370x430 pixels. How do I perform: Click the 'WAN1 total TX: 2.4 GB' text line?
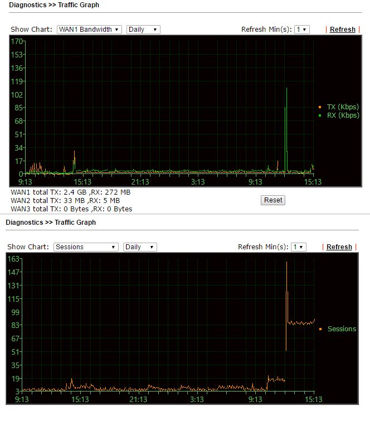[x=70, y=192]
